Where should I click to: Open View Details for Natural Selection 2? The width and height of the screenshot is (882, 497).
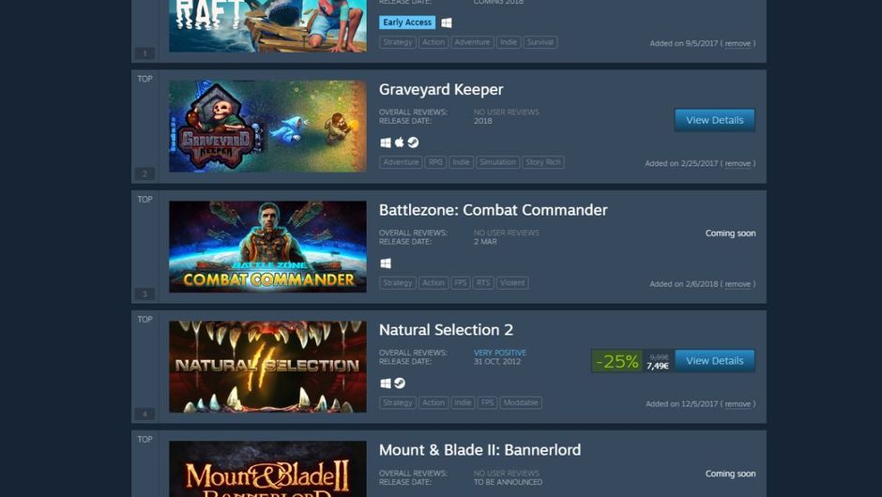pos(714,361)
